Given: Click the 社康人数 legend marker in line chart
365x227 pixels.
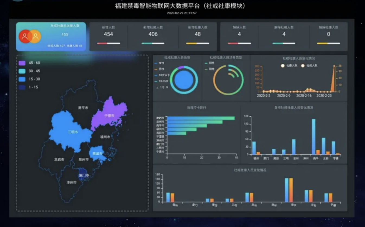Looking at the screenshot, I should point(283,66).
